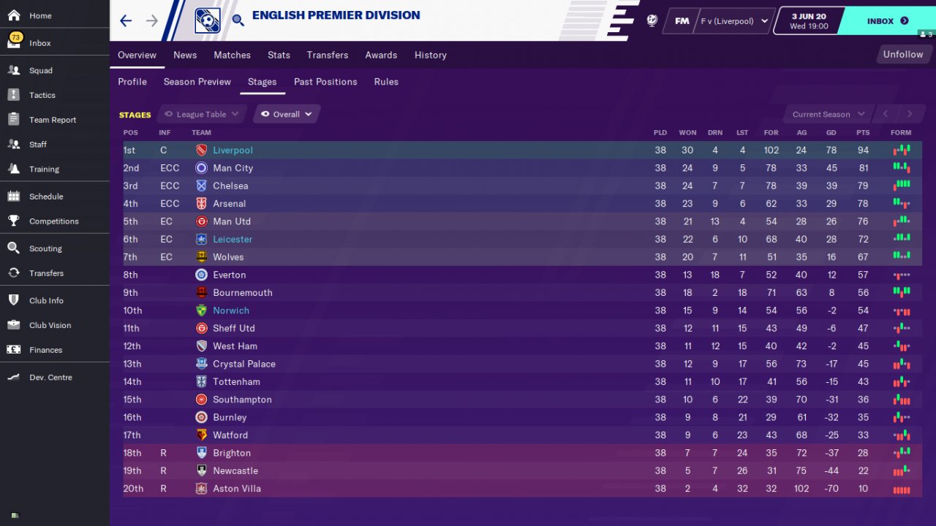
Task: Open the Finances sidebar icon
Action: (13, 350)
